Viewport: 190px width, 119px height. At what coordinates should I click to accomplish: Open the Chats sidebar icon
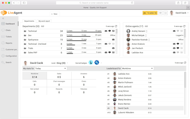(3, 30)
